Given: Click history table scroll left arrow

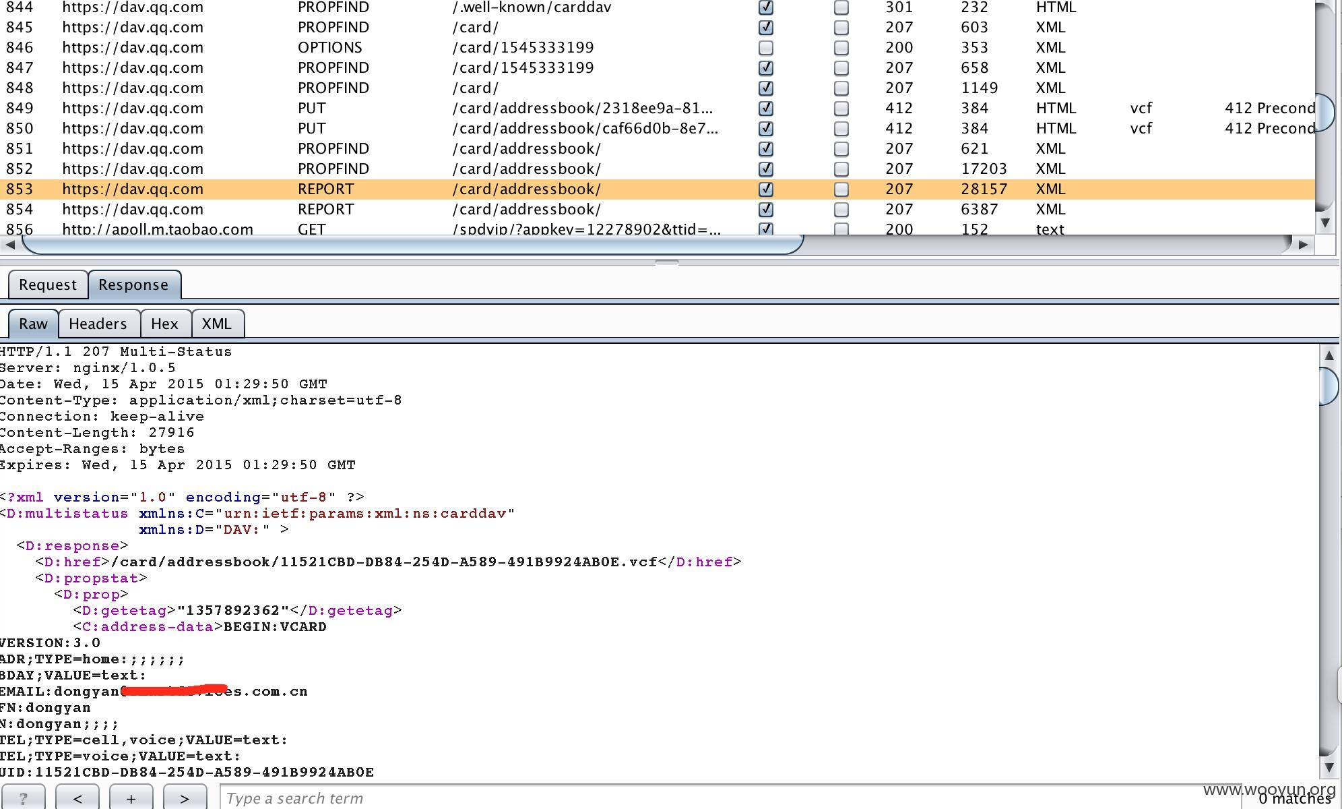Looking at the screenshot, I should (x=9, y=245).
